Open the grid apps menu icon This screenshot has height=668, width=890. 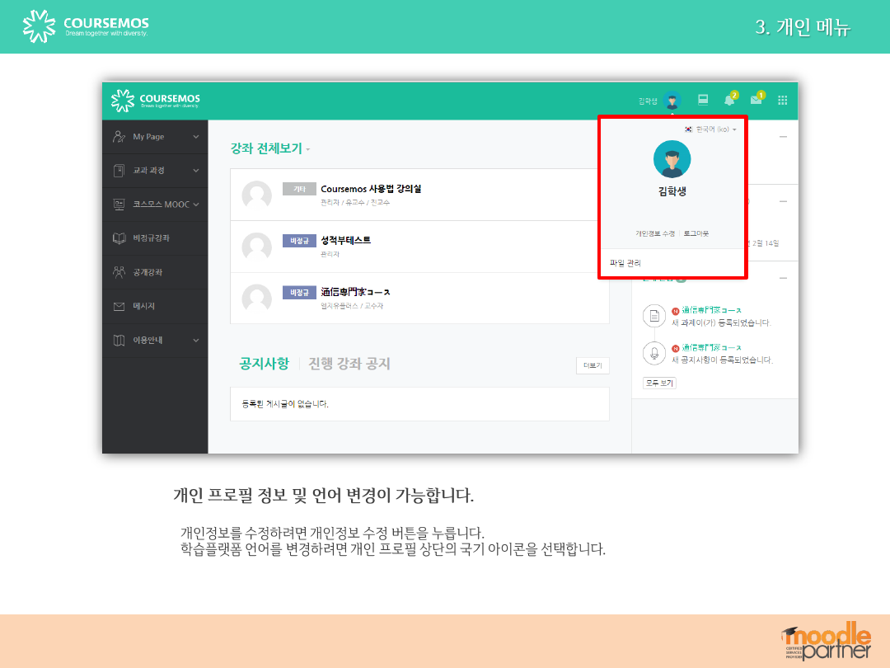(x=782, y=101)
